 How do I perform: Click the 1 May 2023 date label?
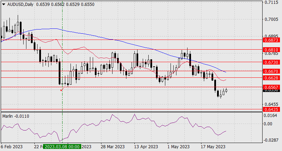pyautogui.click(x=179, y=147)
